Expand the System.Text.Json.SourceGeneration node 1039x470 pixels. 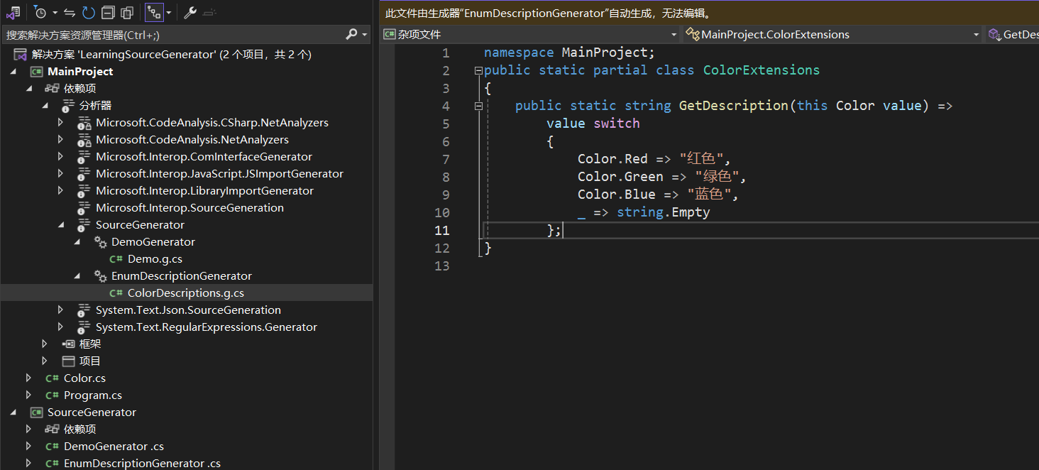click(x=61, y=310)
